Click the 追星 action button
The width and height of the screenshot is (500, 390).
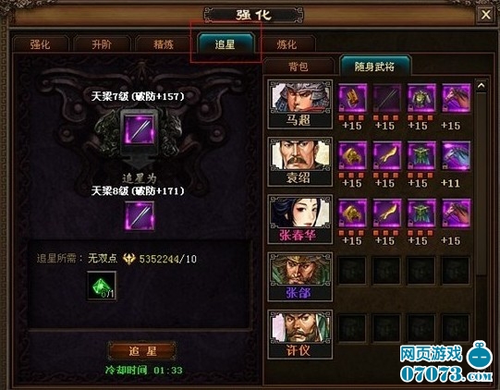[x=142, y=351]
